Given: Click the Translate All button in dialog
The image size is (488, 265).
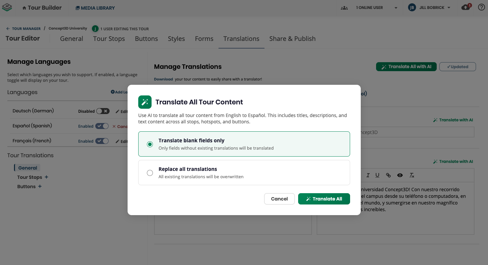Looking at the screenshot, I should (324, 199).
